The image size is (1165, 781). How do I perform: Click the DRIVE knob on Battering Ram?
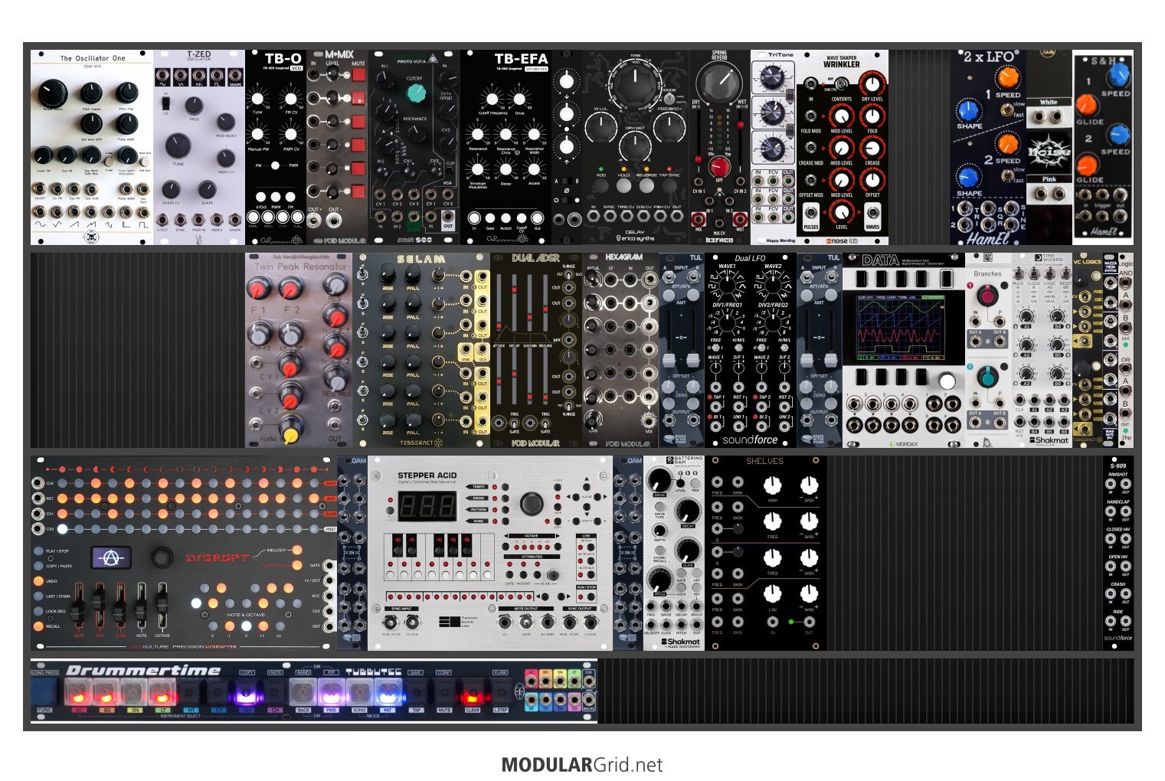point(659,481)
